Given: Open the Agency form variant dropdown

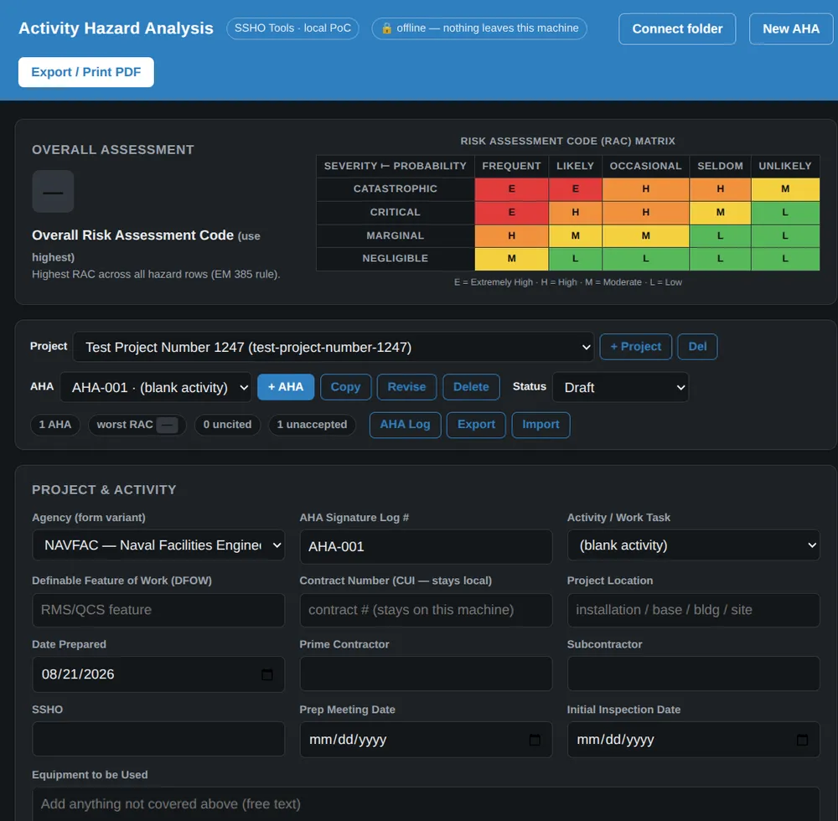Looking at the screenshot, I should point(158,545).
